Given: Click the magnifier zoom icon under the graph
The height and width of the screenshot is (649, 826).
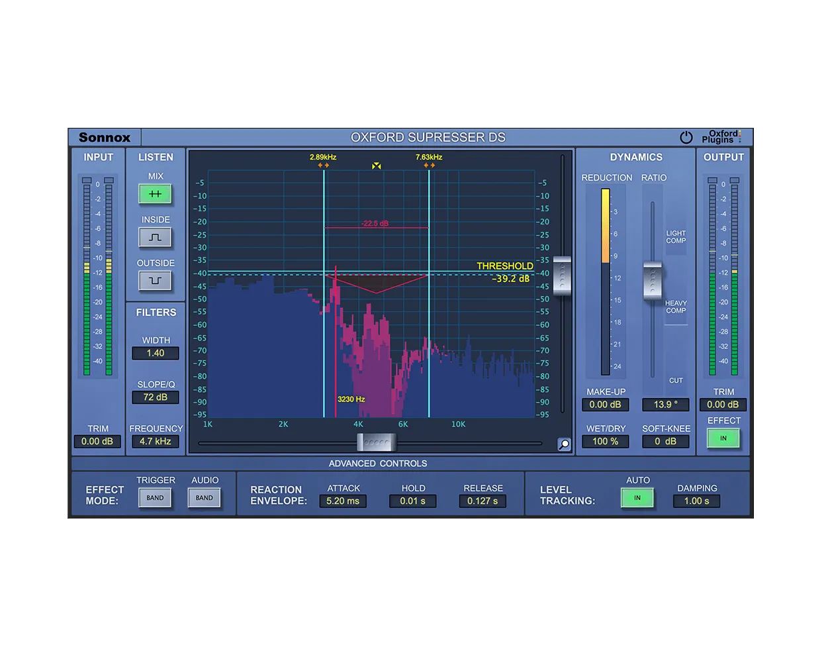Looking at the screenshot, I should tap(564, 444).
